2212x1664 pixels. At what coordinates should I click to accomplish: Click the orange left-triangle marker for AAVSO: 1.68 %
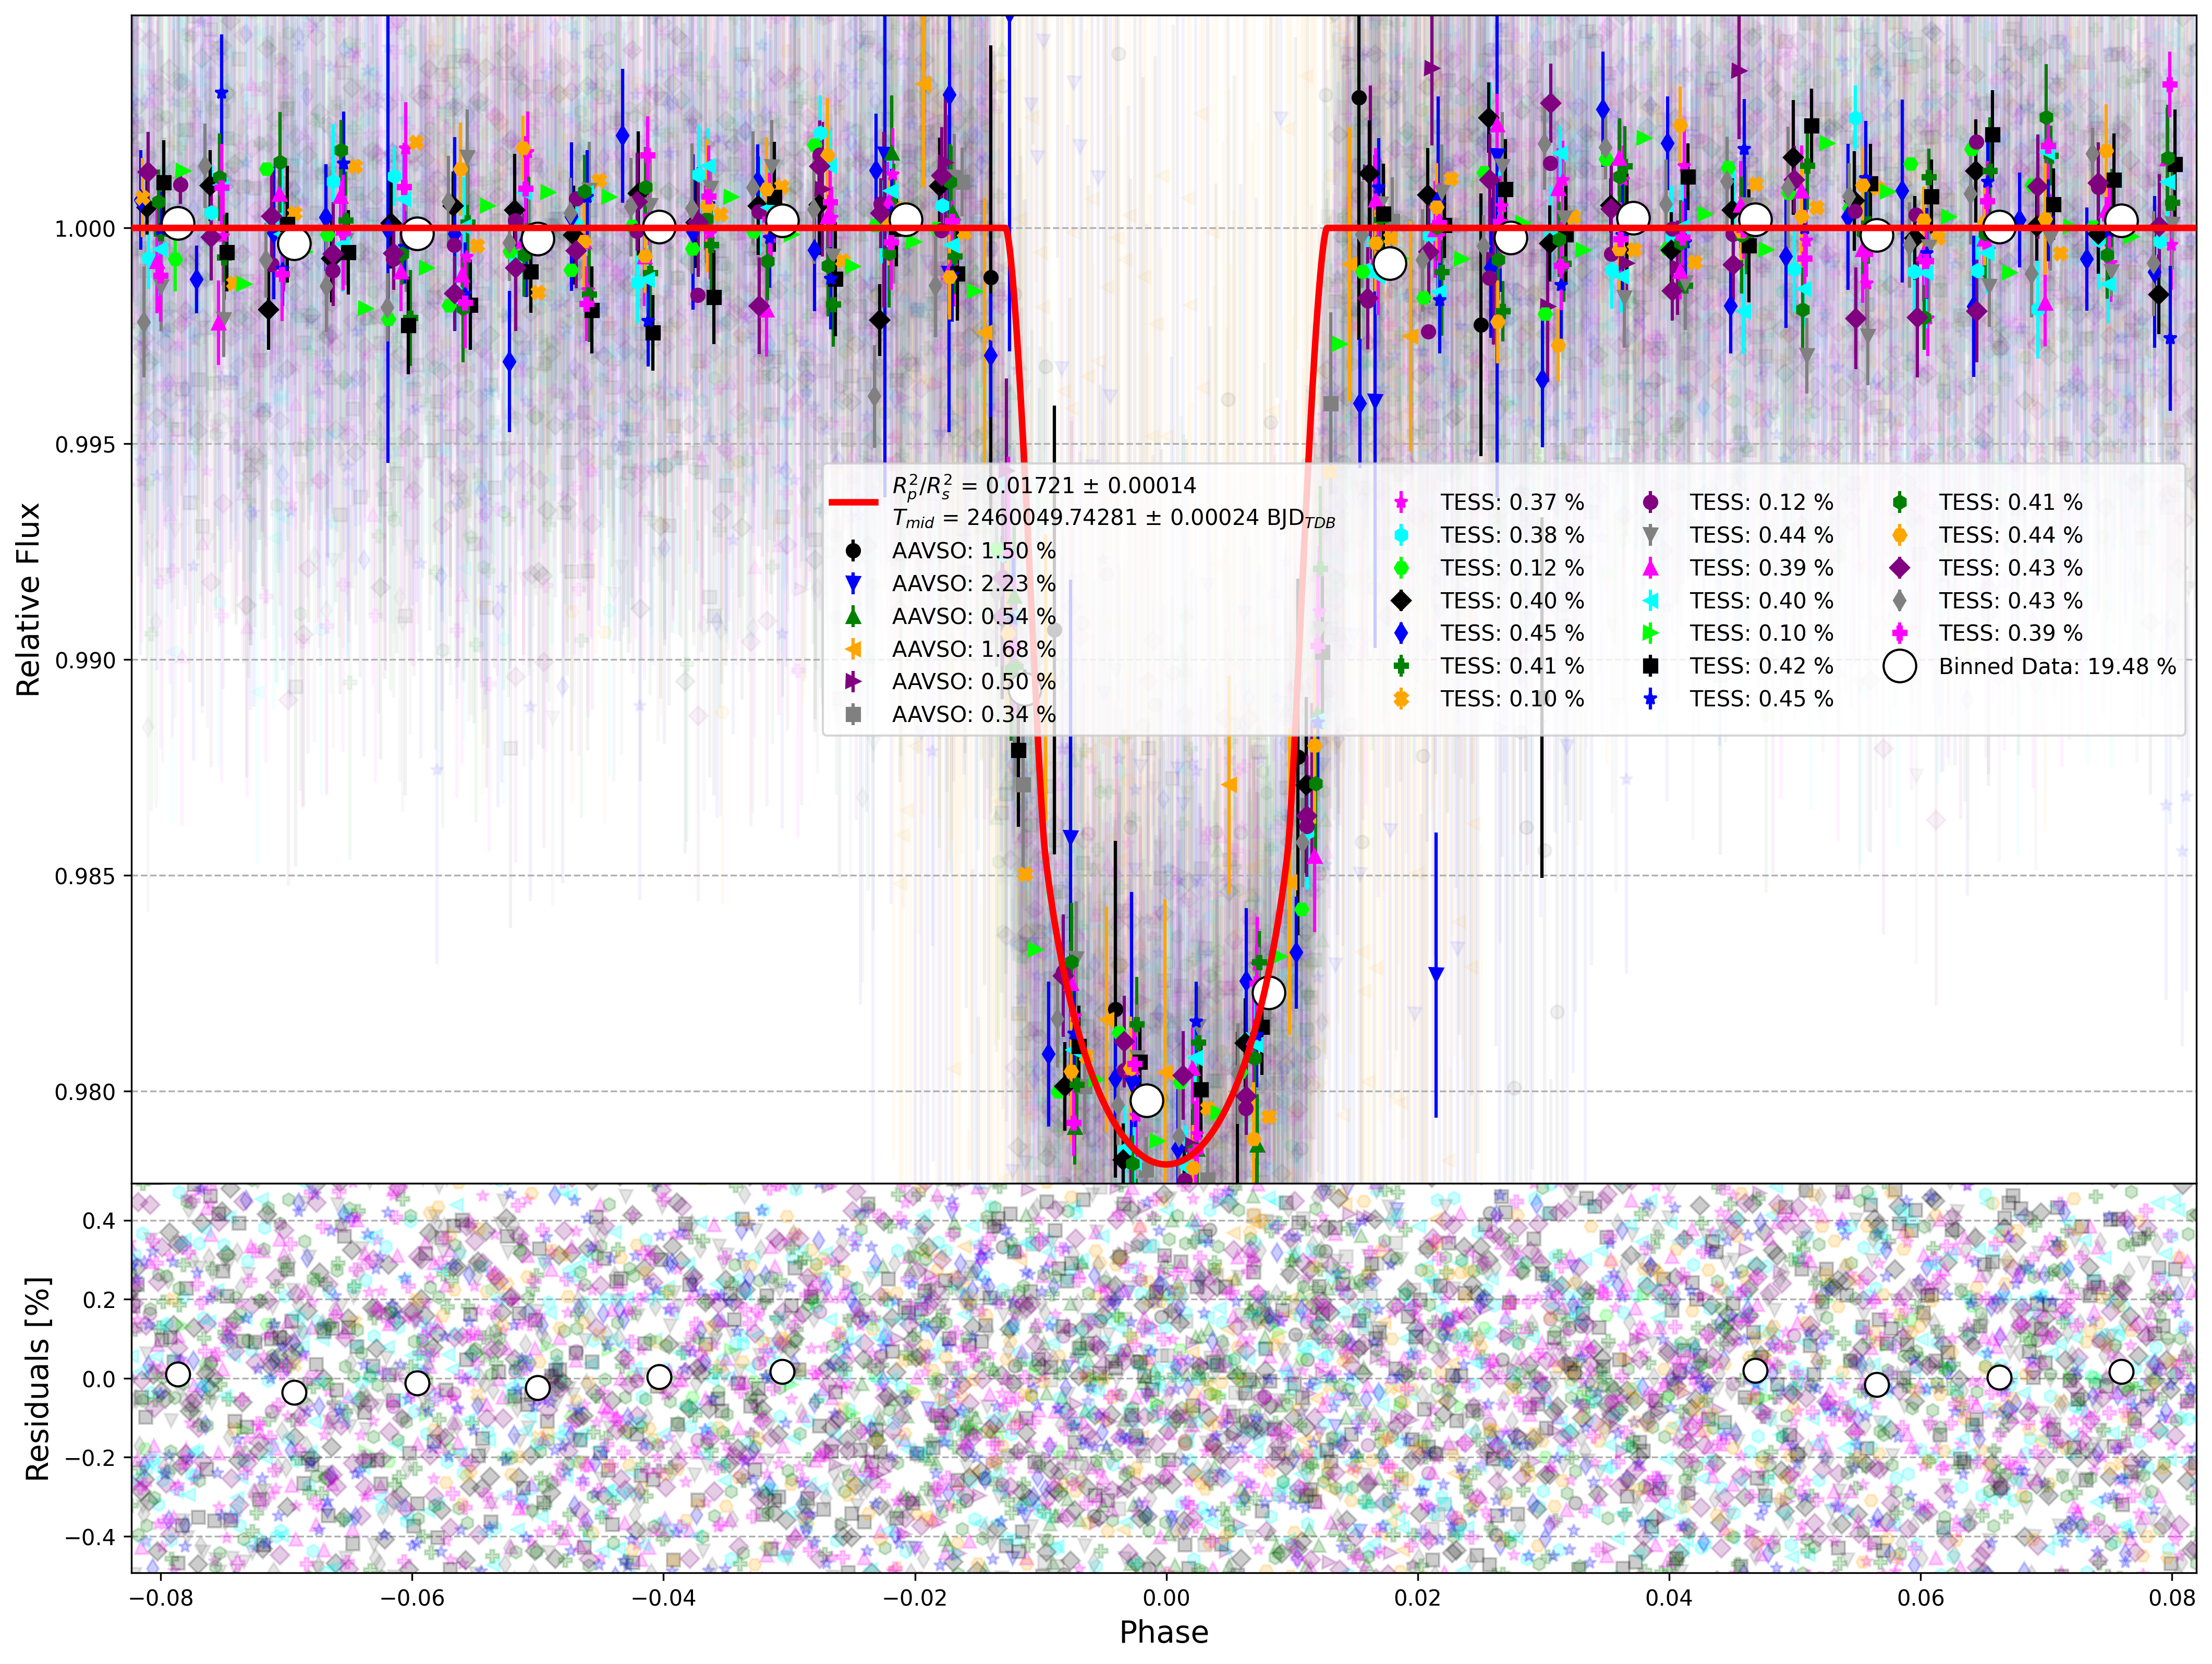[x=853, y=649]
